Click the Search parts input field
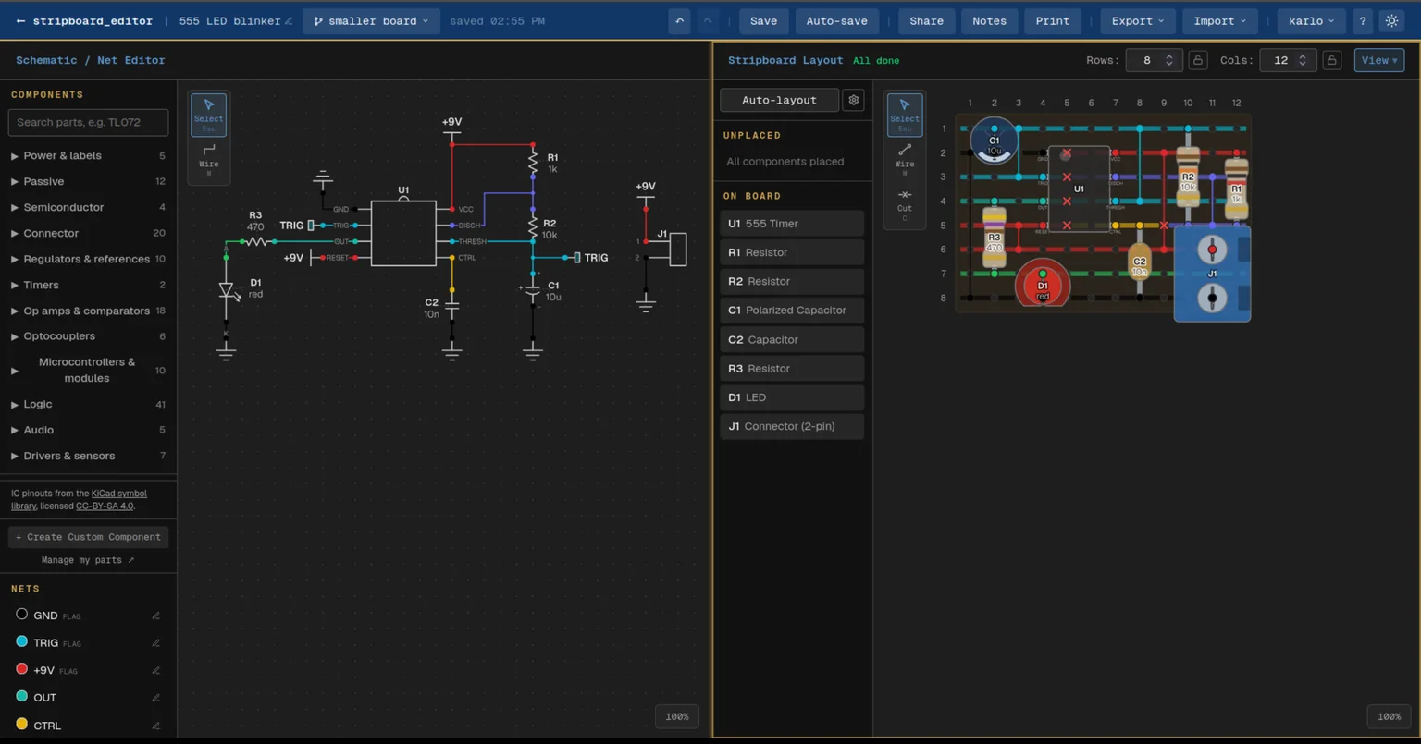 [89, 122]
